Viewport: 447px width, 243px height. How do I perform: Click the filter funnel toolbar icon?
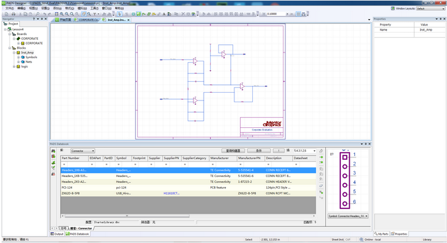pyautogui.click(x=95, y=14)
